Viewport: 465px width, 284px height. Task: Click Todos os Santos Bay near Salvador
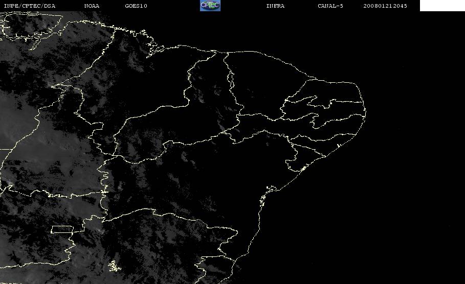coord(271,189)
